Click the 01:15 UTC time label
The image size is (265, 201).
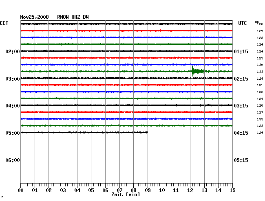coord(241,52)
